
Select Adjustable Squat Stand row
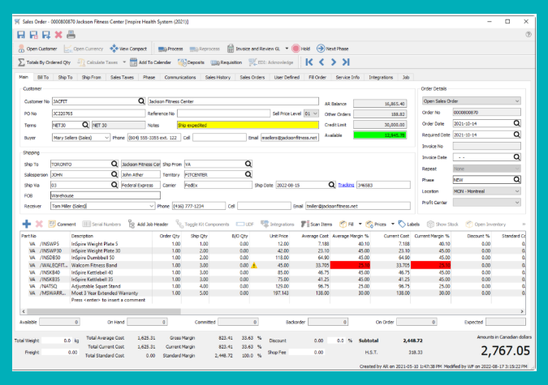click(x=273, y=286)
